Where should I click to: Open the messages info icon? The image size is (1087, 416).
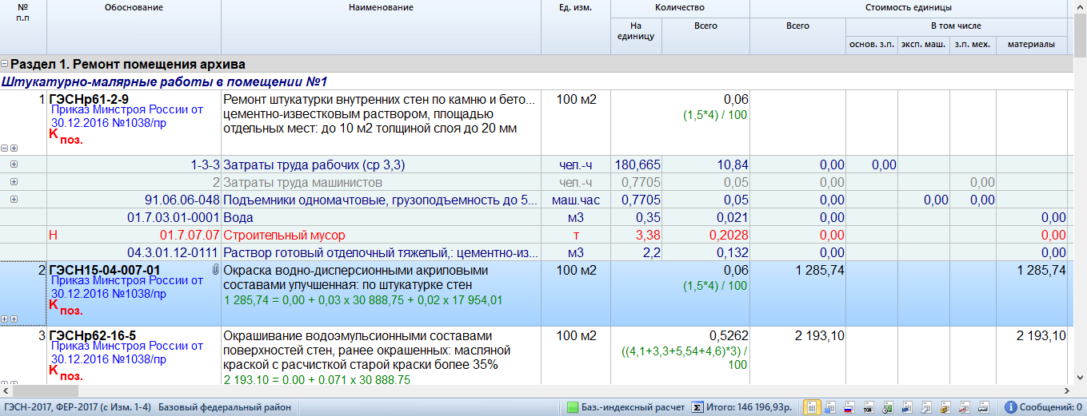pyautogui.click(x=1011, y=407)
